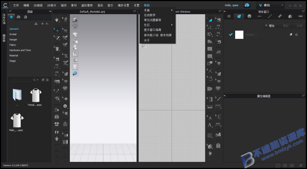Click the blue triangle edit pattern tool
The image size is (307, 169).
pyautogui.click(x=210, y=20)
